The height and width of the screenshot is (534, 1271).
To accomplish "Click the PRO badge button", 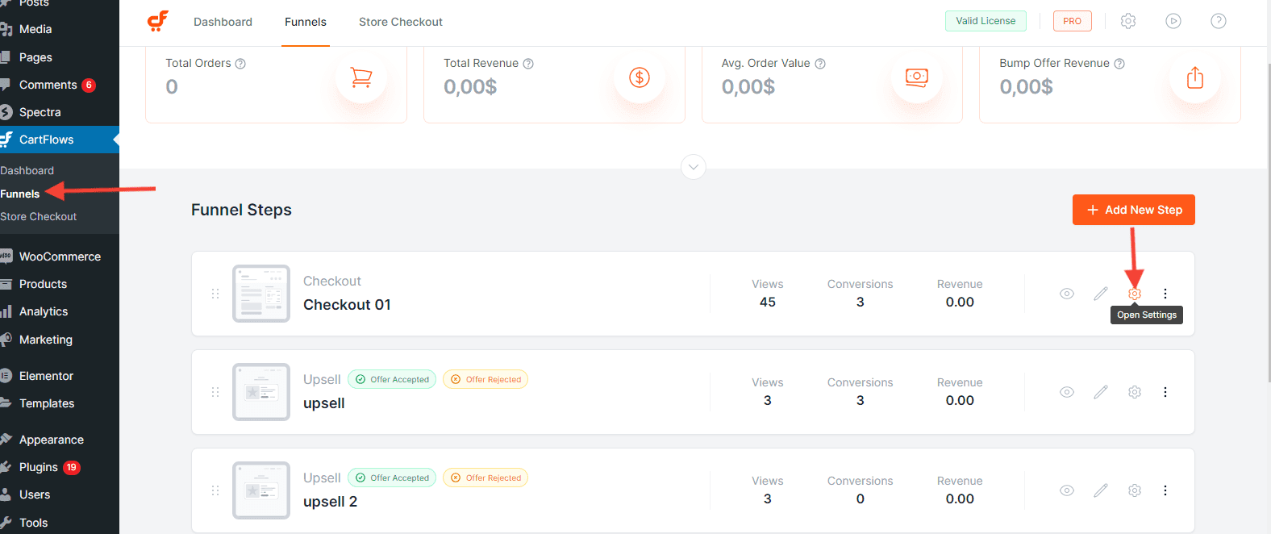I will [x=1072, y=21].
